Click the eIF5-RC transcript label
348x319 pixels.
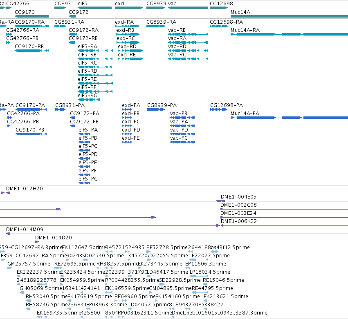(x=87, y=63)
